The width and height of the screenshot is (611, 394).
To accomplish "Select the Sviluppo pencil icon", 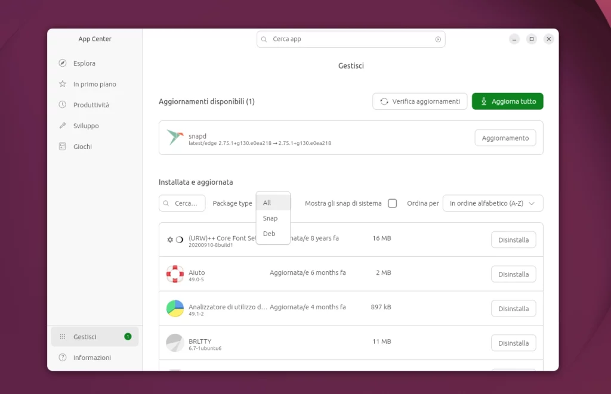I will coord(61,125).
